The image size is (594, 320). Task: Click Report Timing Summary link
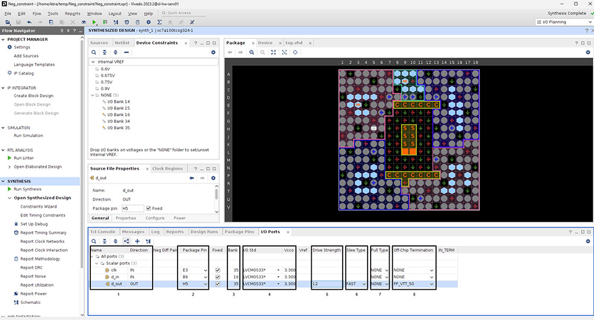coord(43,233)
